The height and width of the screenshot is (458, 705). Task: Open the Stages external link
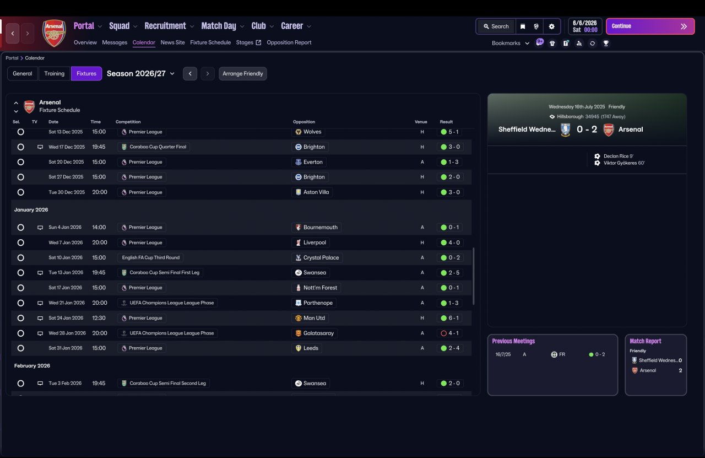coord(248,42)
